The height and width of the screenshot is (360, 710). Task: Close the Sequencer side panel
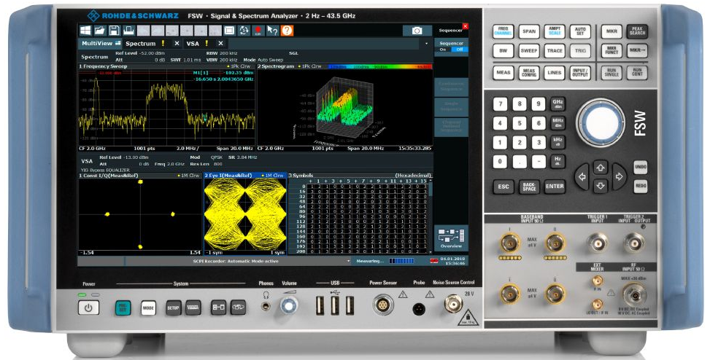(x=465, y=27)
